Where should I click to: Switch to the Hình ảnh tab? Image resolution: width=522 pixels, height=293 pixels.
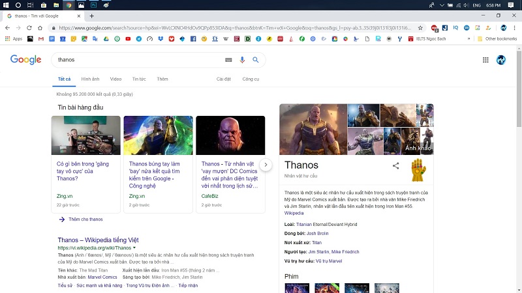pos(91,79)
